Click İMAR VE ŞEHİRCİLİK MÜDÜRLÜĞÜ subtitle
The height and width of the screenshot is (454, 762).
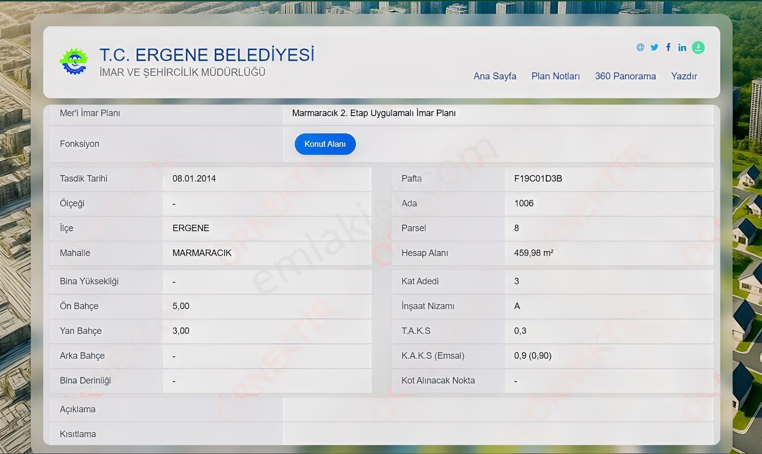click(182, 72)
